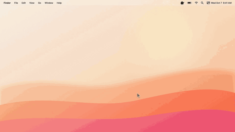Screen dimensions: 235x132
Task: Open the View menu
Action: (x=32, y=3)
